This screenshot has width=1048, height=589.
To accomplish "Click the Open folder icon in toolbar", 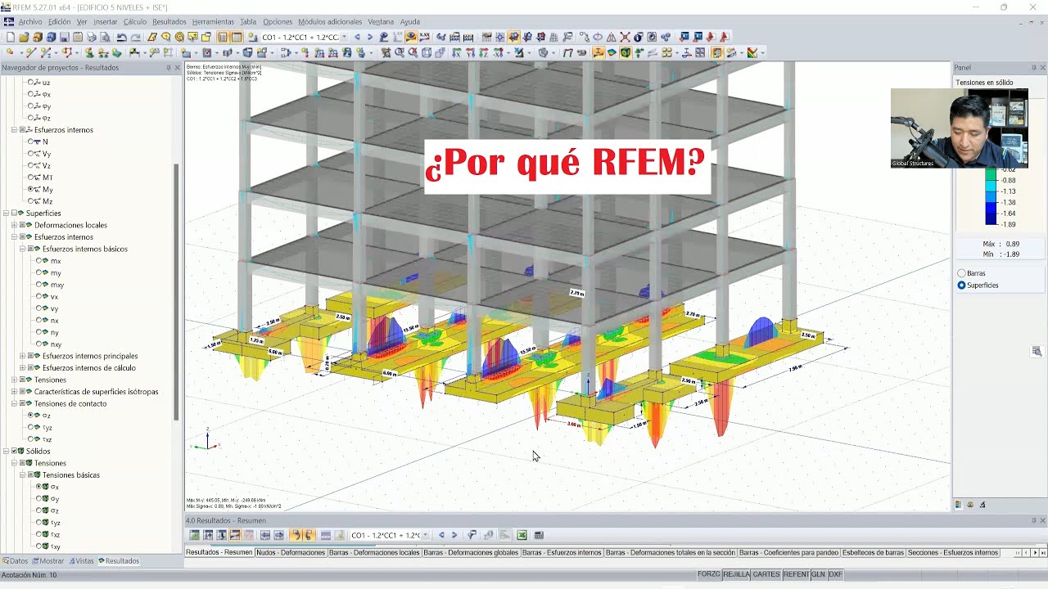I will tap(24, 37).
